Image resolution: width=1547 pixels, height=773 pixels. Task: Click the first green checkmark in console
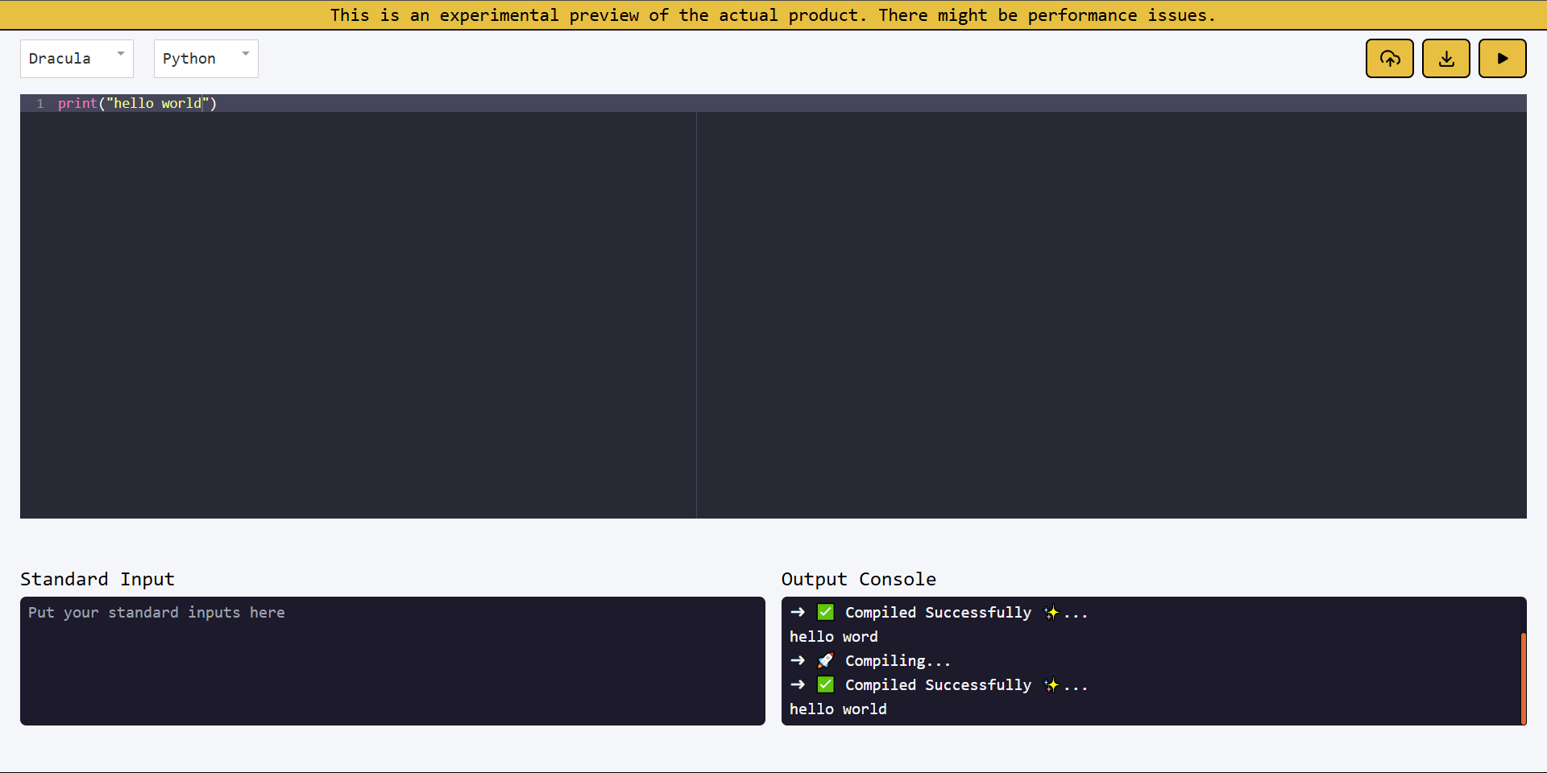[826, 613]
